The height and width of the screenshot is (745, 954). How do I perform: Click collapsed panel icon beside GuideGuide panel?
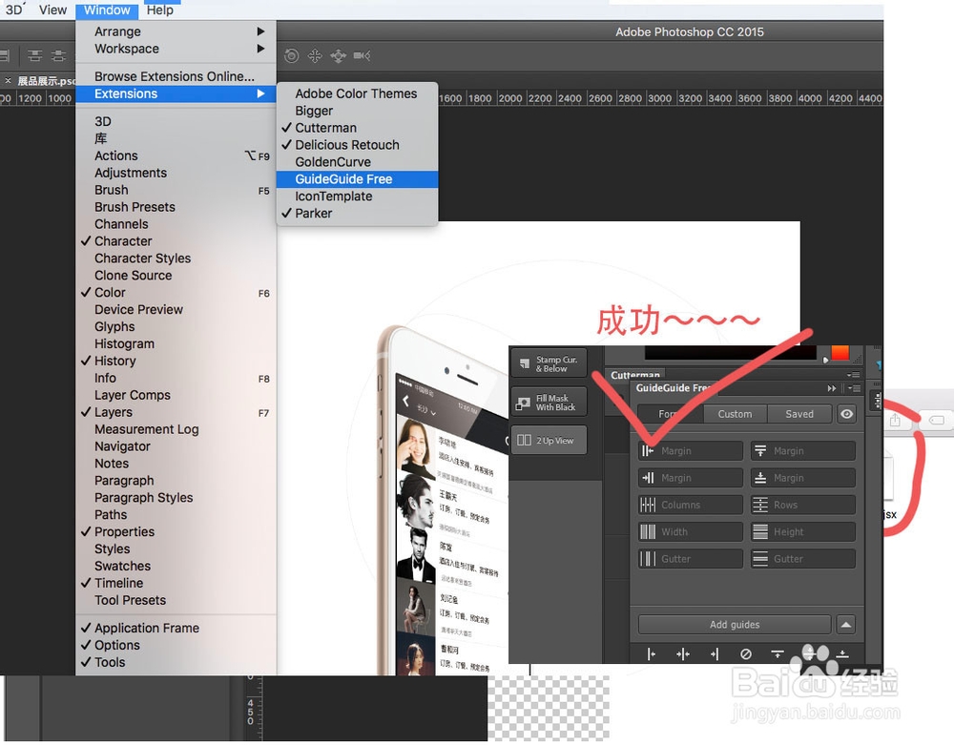(877, 401)
